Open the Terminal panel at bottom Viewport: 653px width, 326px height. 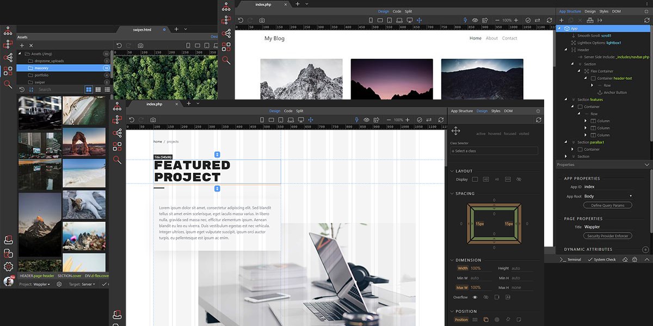(x=571, y=260)
